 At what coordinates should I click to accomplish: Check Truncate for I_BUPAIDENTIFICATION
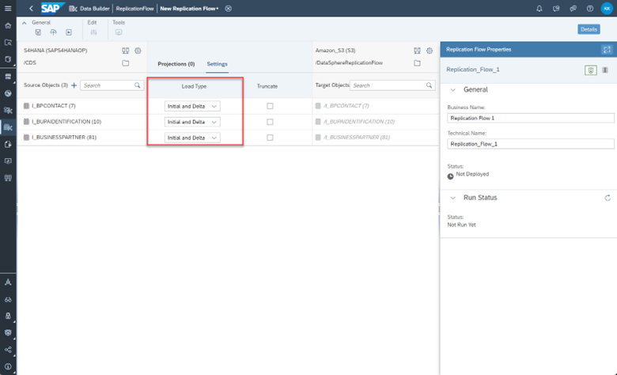(270, 122)
